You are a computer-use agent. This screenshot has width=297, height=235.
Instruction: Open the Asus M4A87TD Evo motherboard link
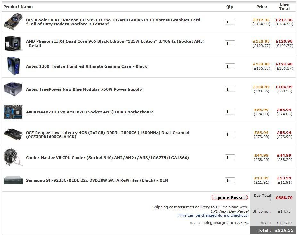90,112
